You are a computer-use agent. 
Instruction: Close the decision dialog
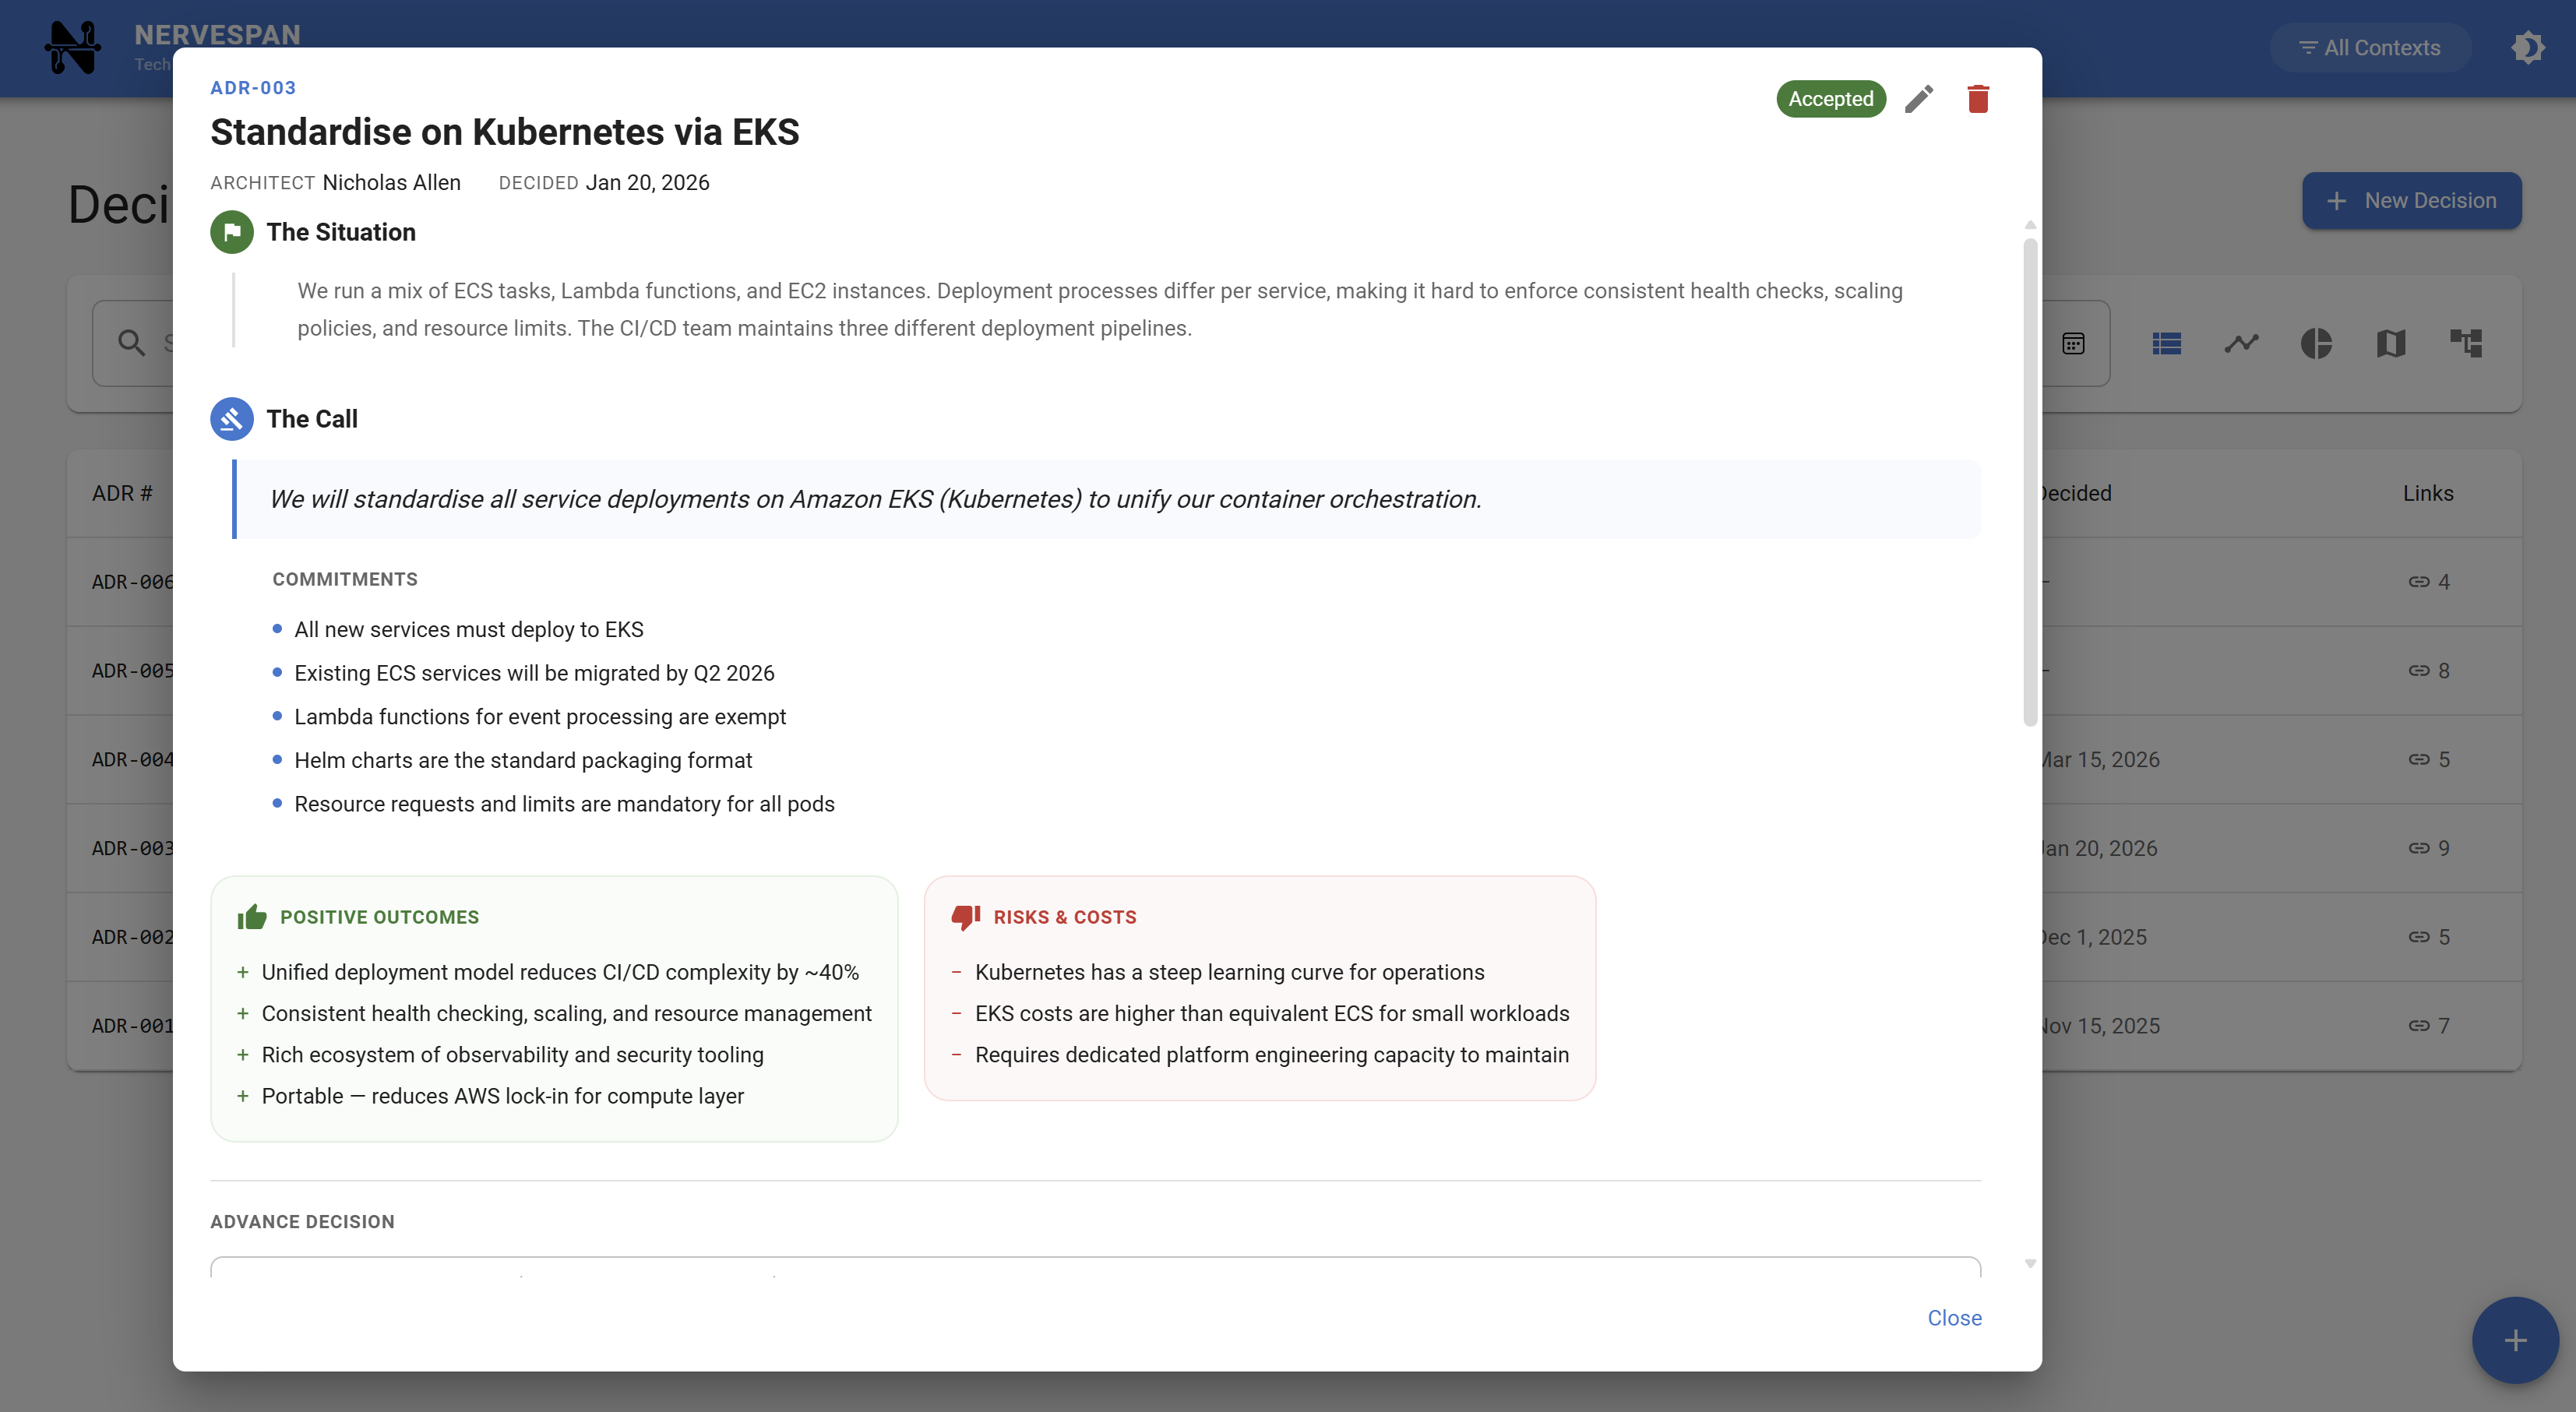1954,1318
